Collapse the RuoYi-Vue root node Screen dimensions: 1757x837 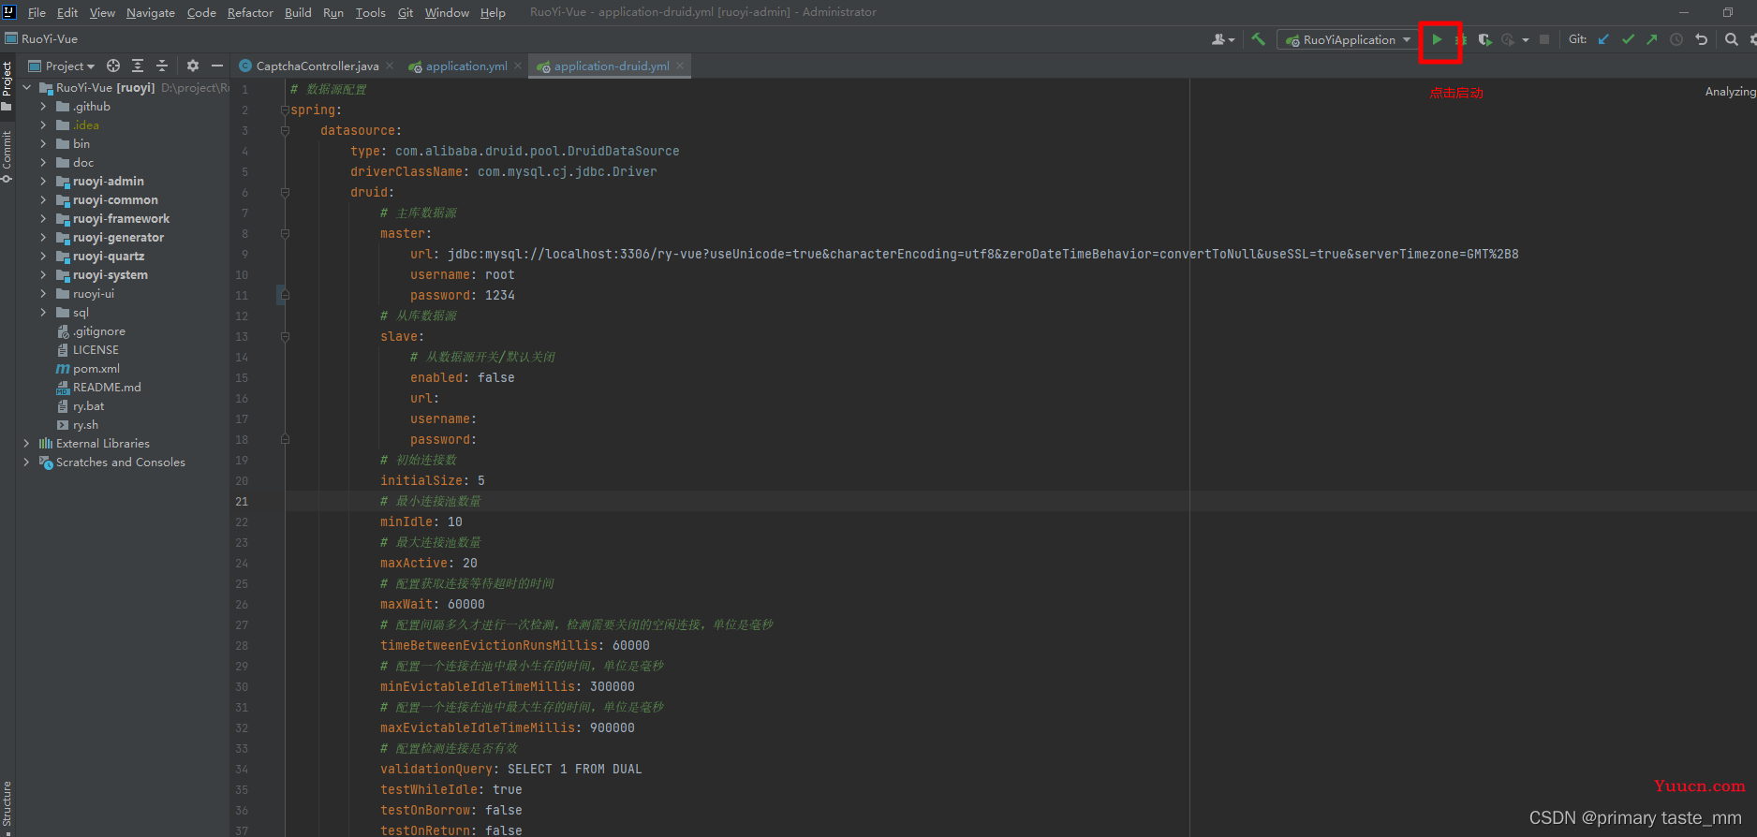(x=26, y=87)
